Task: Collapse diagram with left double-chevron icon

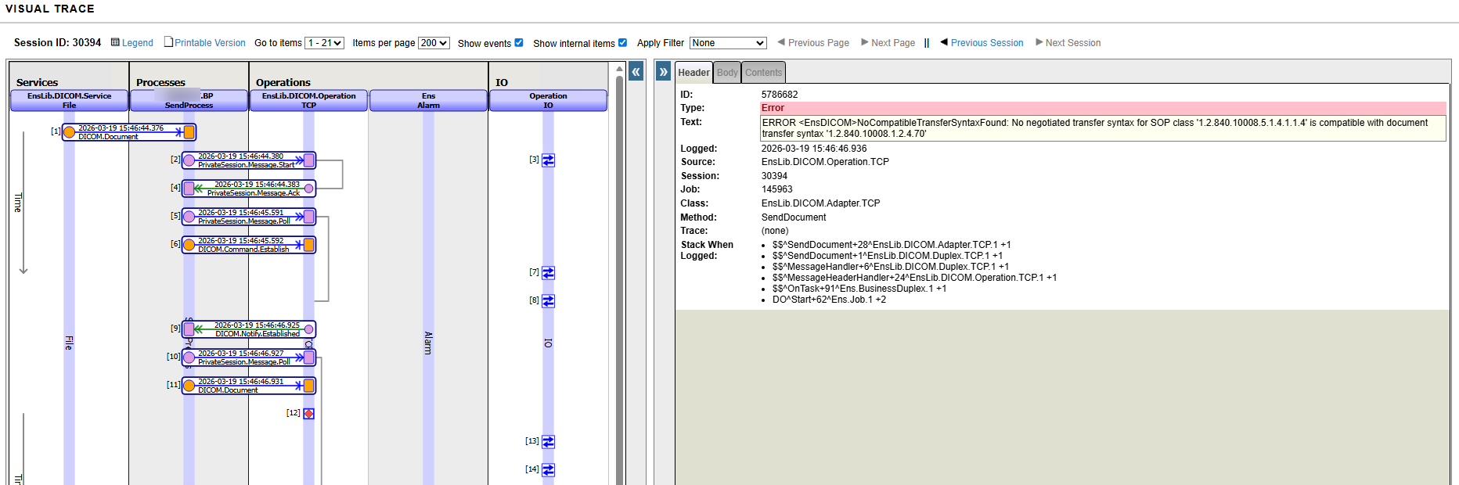Action: click(x=636, y=73)
